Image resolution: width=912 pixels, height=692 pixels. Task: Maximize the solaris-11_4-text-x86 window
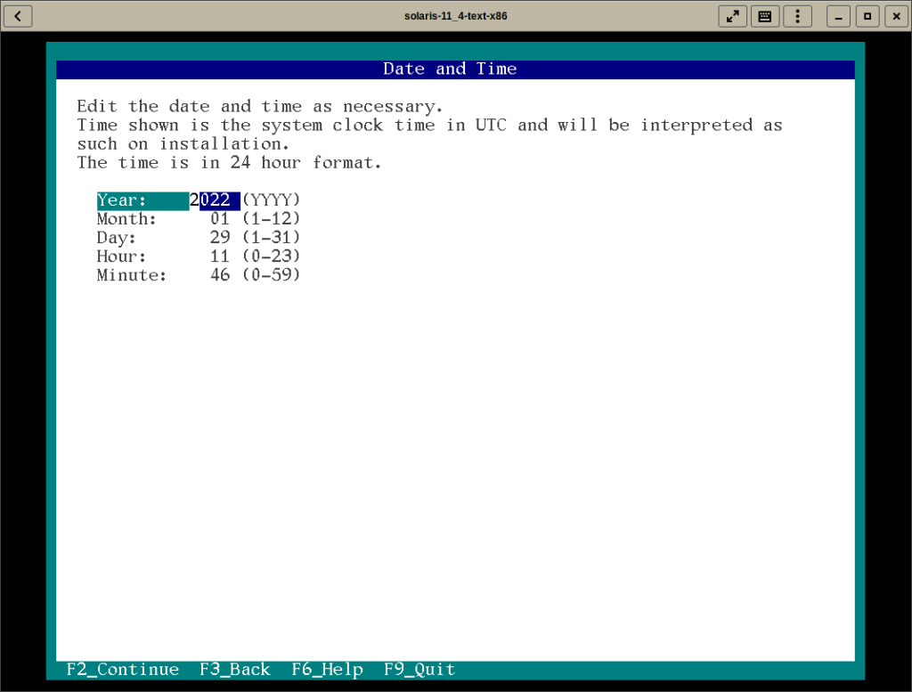coord(867,16)
